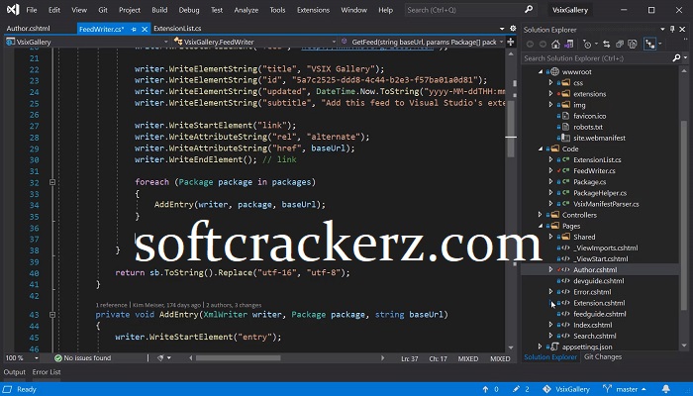Open the Pending Changes Filter clock icon
This screenshot has width=693, height=396.
587,44
